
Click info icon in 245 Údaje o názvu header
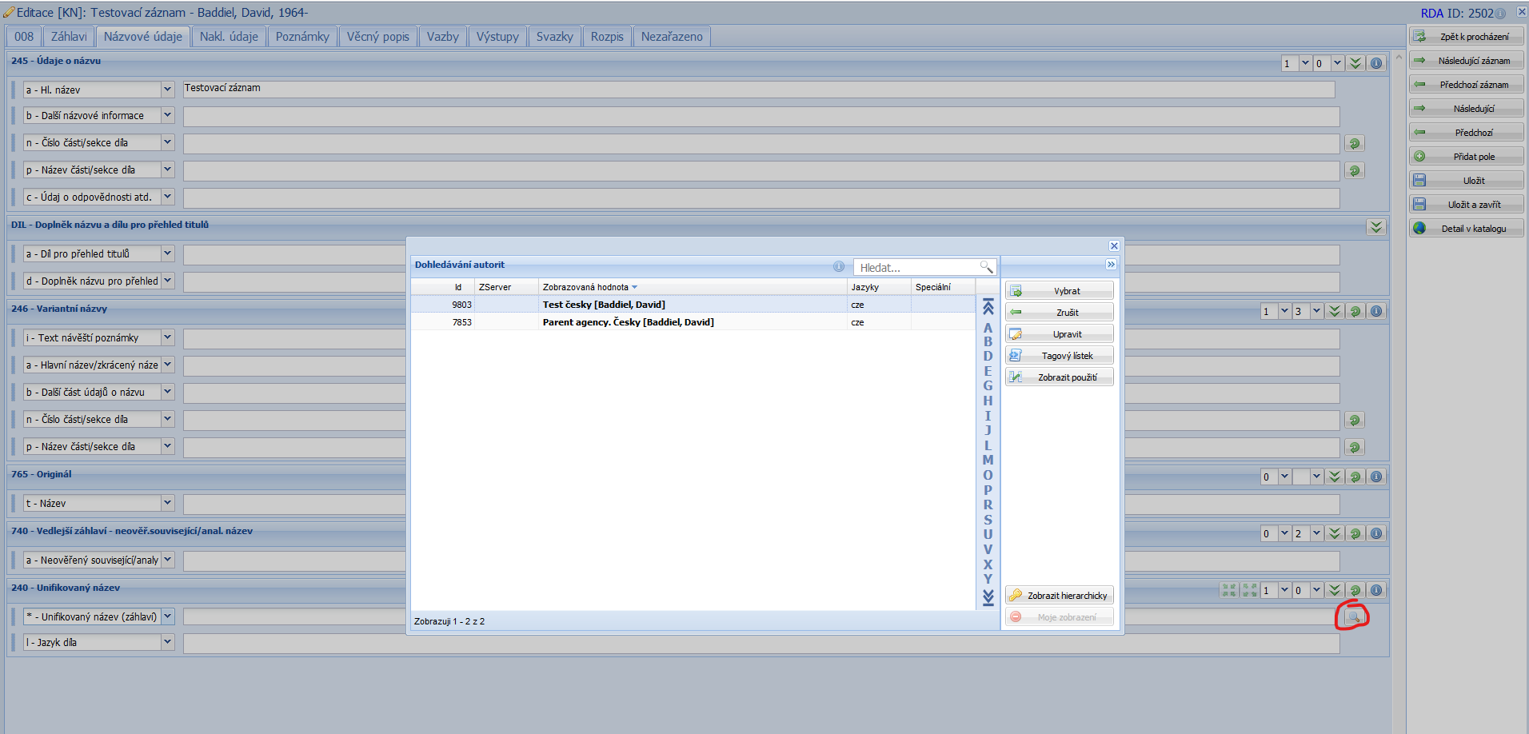coord(1376,63)
